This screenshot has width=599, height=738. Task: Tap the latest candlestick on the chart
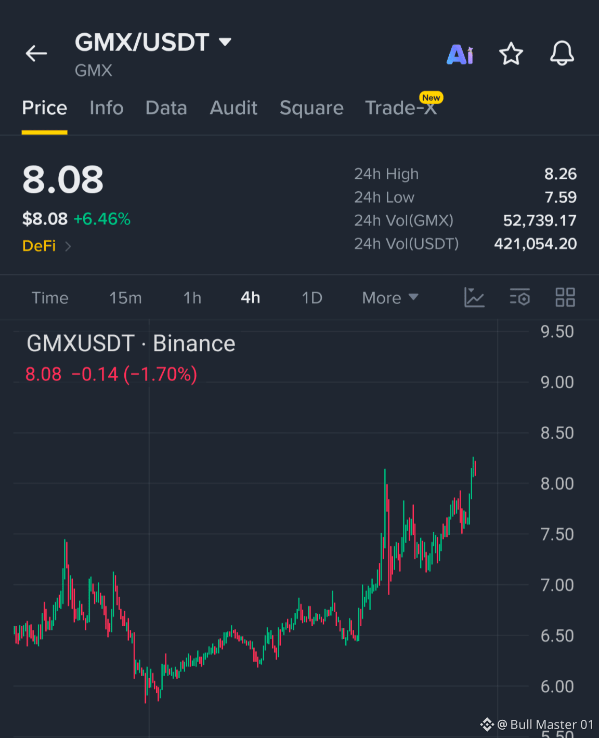tap(475, 468)
